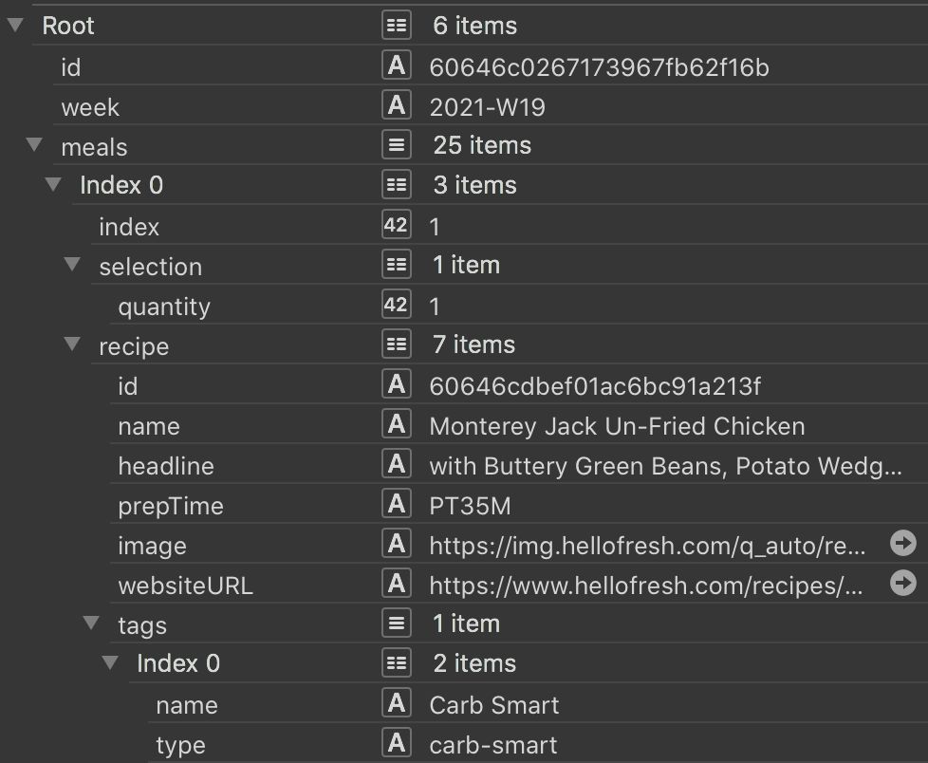This screenshot has width=928, height=763.
Task: Click the Buttery Green Beans headline value
Action: (666, 466)
